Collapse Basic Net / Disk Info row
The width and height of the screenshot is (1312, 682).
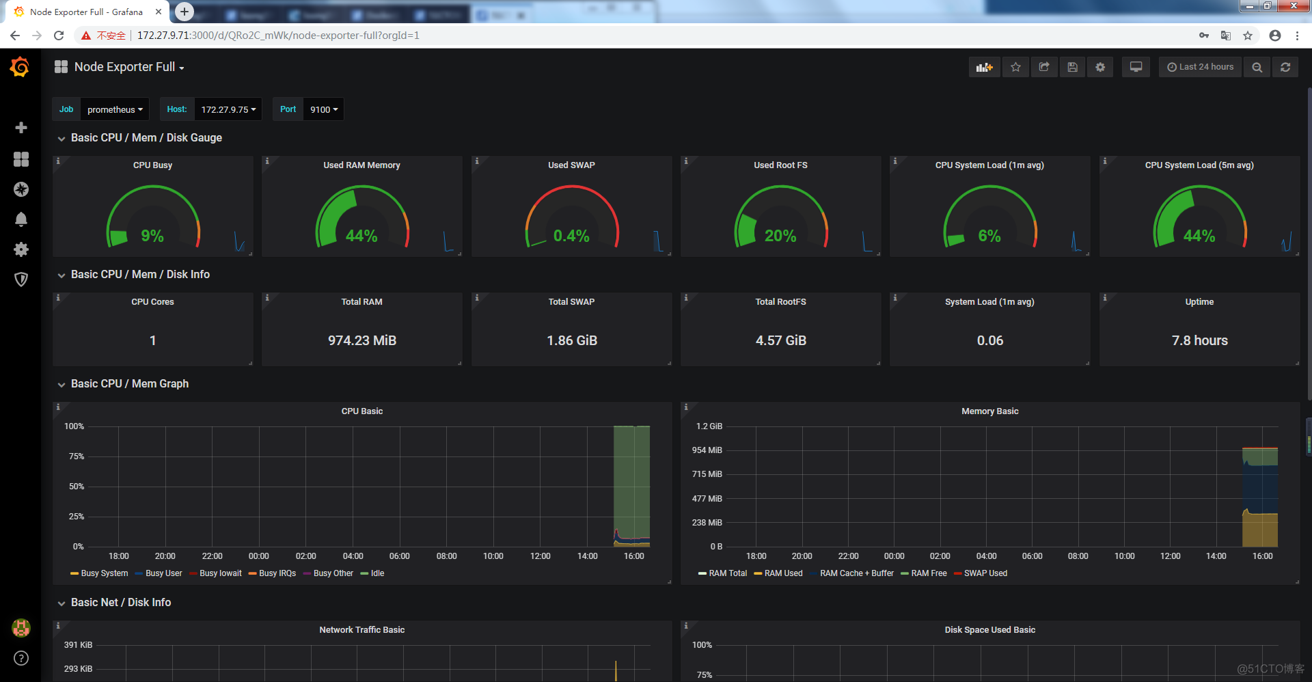(x=121, y=603)
